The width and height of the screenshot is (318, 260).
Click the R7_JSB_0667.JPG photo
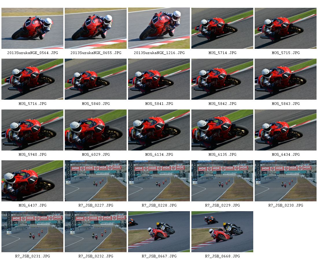point(159,232)
